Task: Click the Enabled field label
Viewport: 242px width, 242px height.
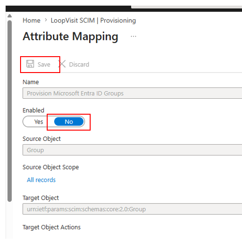Action: click(34, 110)
